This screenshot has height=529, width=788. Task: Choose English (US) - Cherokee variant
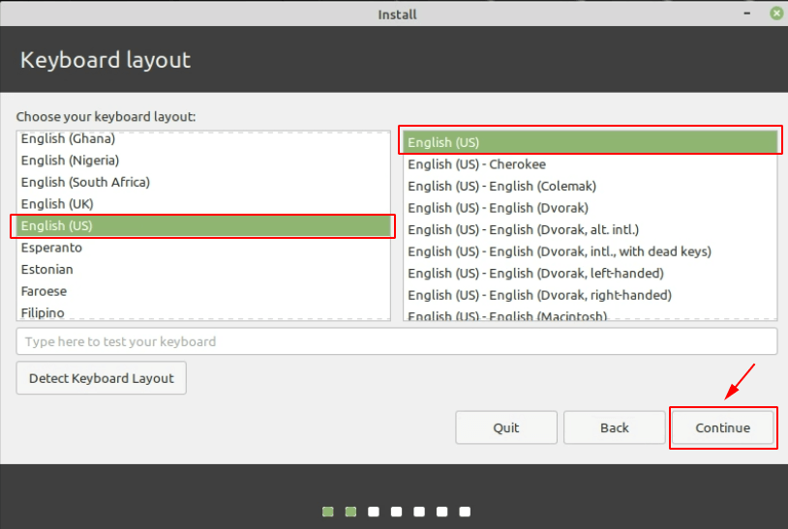(x=590, y=164)
